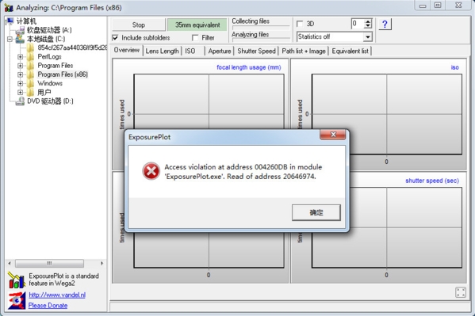Select the floppy drive 软盘驱动器 (A:) icon
The height and width of the screenshot is (316, 475).
21,30
